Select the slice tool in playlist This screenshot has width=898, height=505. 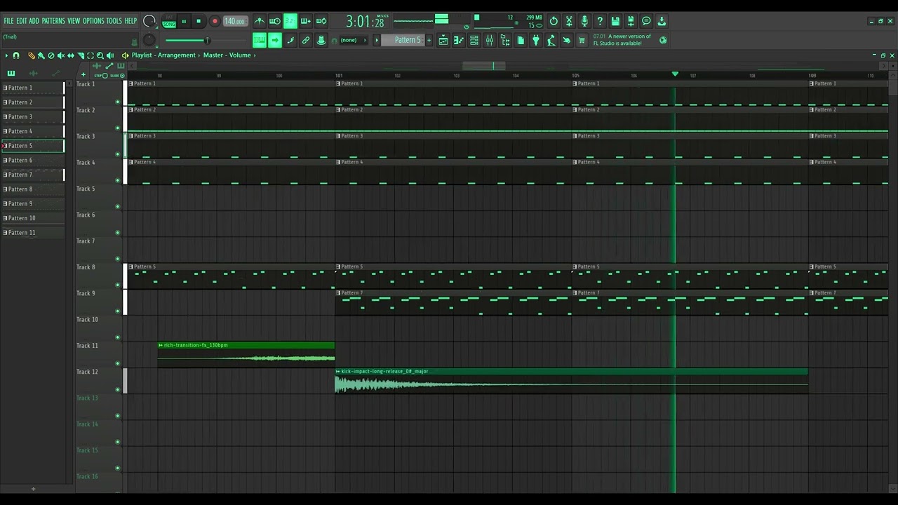coord(80,55)
